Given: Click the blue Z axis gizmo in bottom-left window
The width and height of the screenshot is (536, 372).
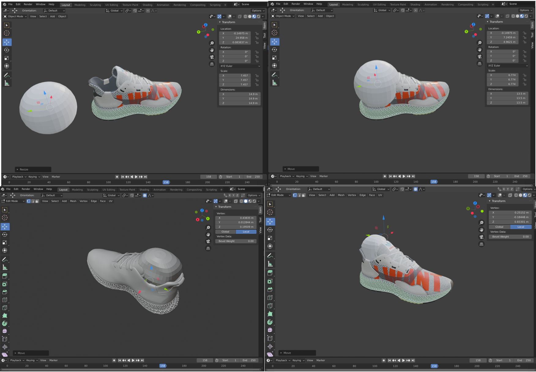Looking at the screenshot, I should (x=202, y=210).
